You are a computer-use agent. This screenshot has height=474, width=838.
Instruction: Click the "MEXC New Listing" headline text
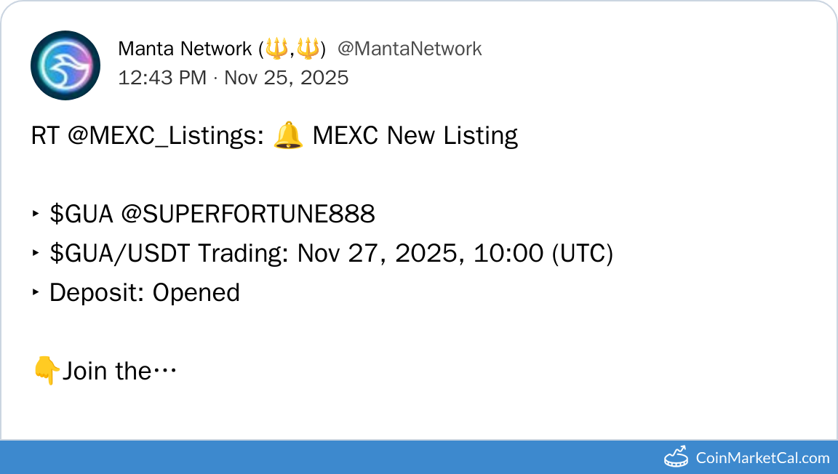(x=415, y=136)
